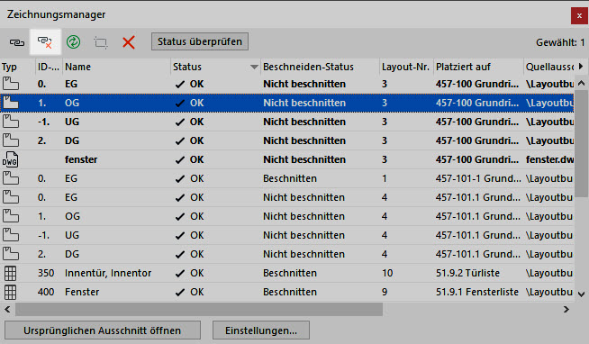
Task: Sort by the Typ column header
Action: click(9, 67)
